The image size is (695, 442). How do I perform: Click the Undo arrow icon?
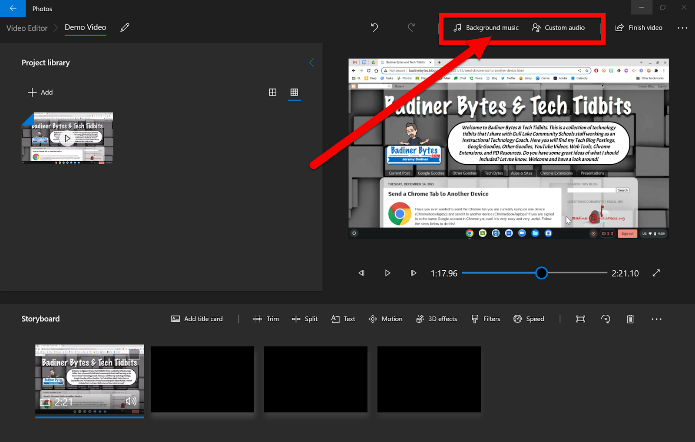[374, 28]
